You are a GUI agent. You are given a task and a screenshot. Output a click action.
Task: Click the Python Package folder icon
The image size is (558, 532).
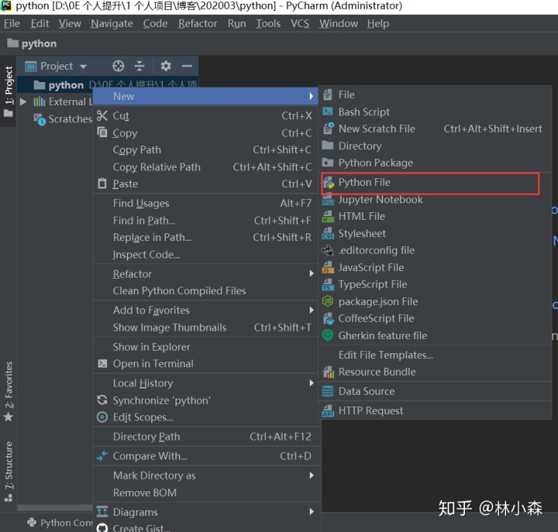(327, 163)
